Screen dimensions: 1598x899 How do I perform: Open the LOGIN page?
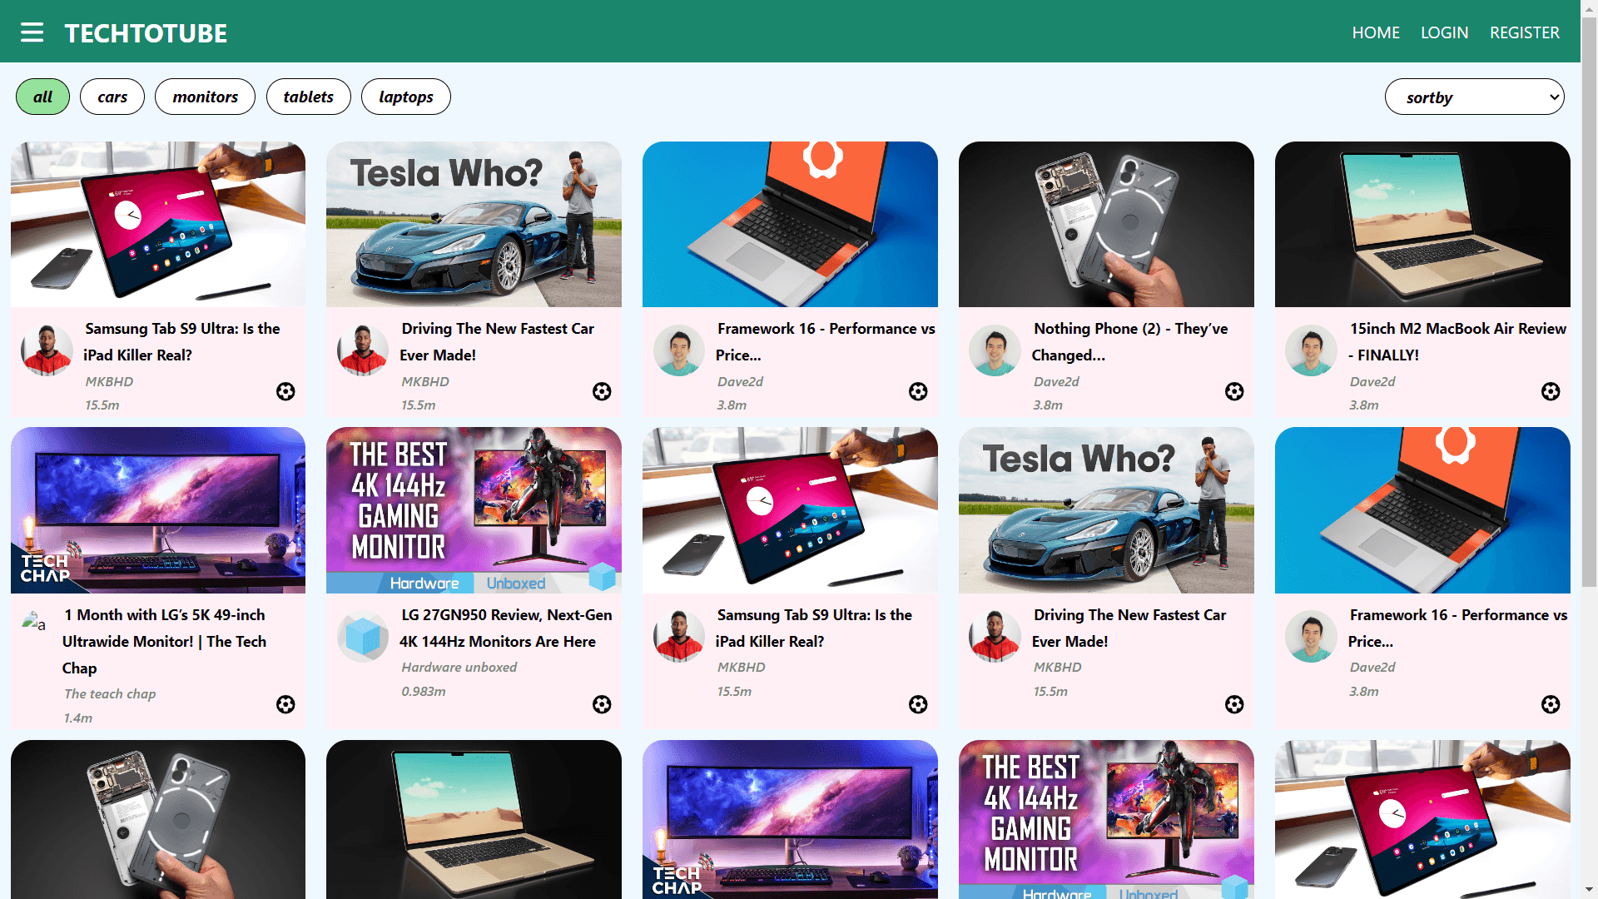click(1444, 32)
